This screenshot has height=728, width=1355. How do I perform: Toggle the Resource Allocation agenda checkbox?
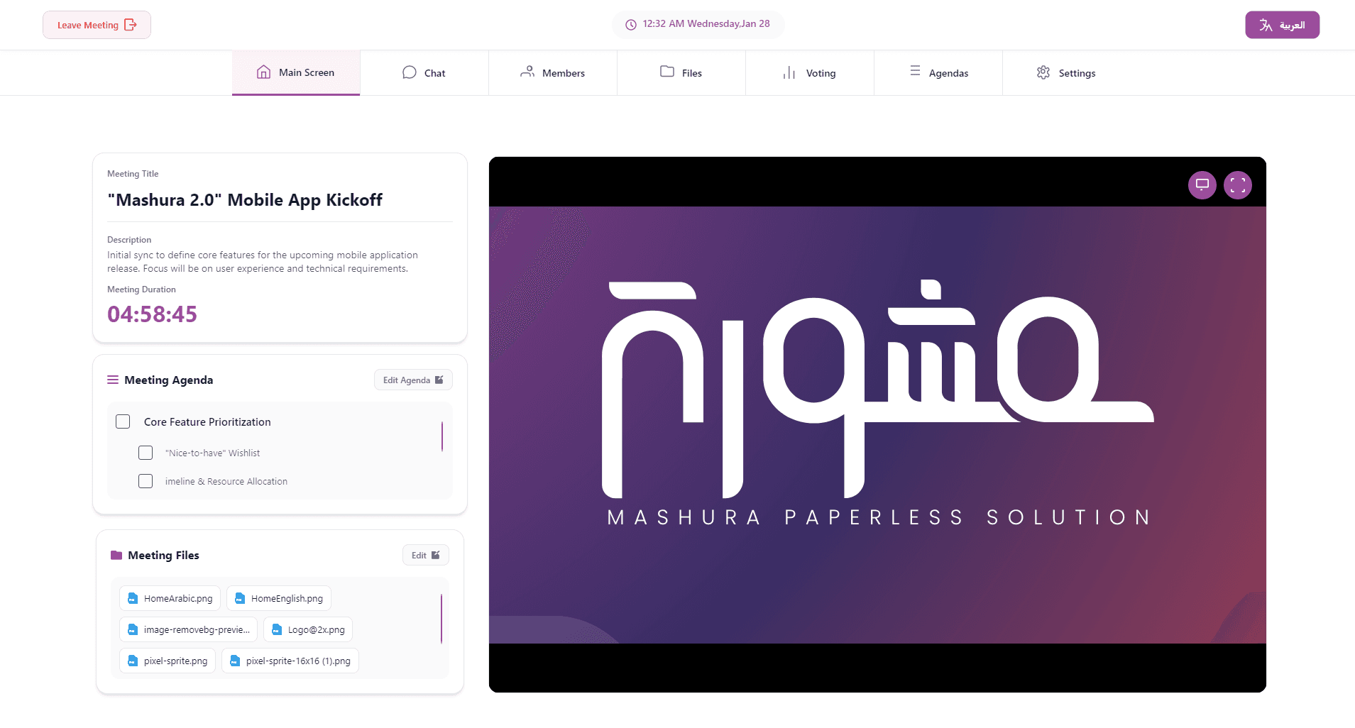click(146, 481)
